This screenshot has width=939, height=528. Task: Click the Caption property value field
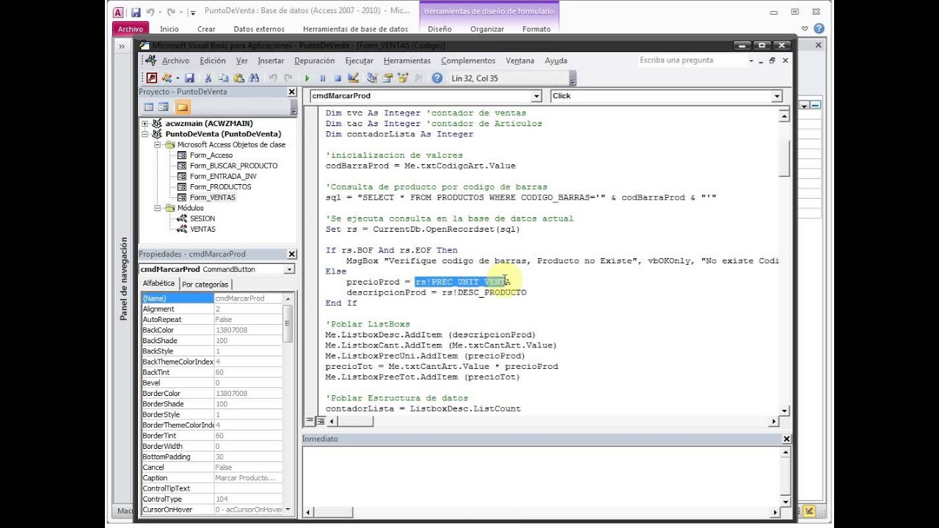pos(248,478)
